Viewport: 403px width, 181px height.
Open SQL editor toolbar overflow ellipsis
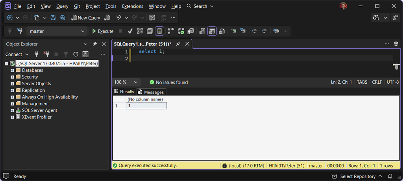[285, 31]
